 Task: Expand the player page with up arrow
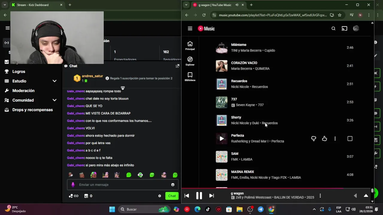366,196
